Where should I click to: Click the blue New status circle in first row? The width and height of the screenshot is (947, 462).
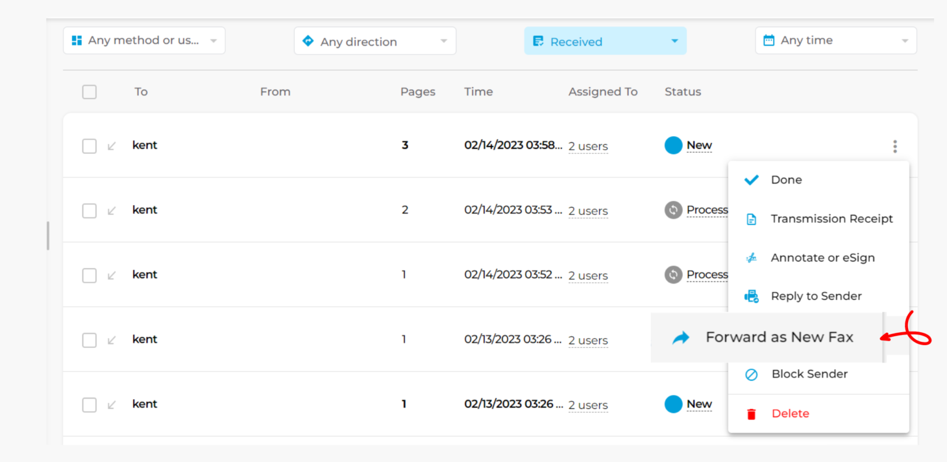click(673, 145)
